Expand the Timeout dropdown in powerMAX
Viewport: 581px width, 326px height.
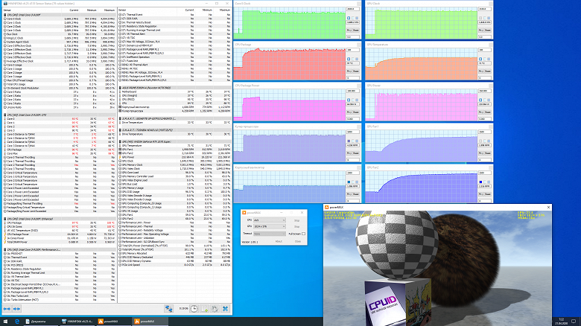point(270,234)
